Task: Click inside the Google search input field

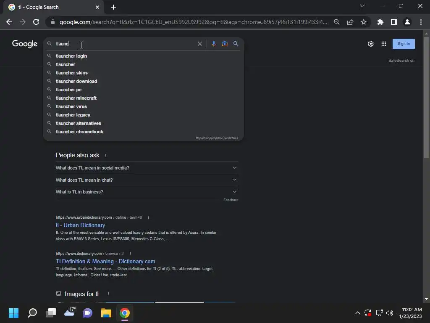Action: point(125,44)
